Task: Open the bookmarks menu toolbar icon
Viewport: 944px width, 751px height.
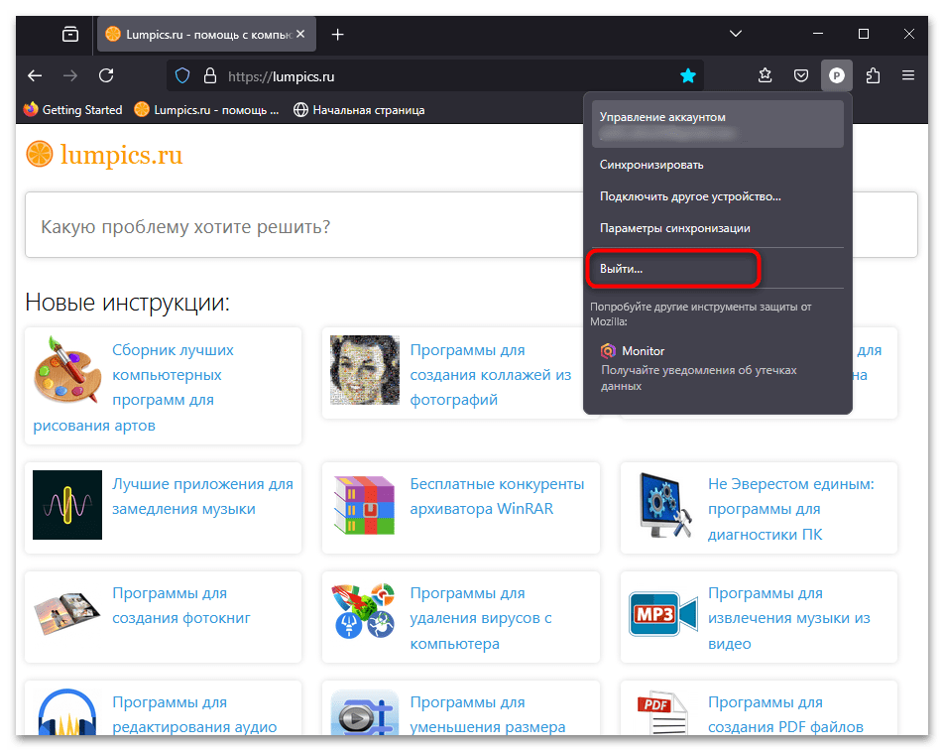Action: point(766,75)
